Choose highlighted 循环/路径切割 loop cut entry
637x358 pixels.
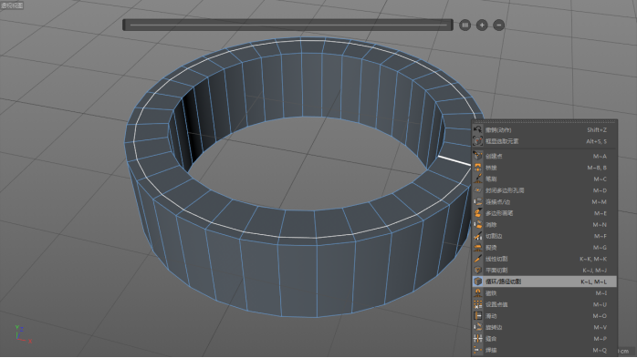[544, 281]
